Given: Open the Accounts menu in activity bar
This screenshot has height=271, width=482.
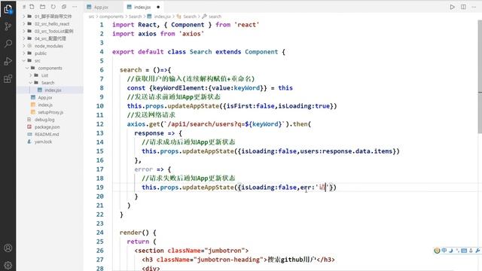Looking at the screenshot, I should click(8, 248).
